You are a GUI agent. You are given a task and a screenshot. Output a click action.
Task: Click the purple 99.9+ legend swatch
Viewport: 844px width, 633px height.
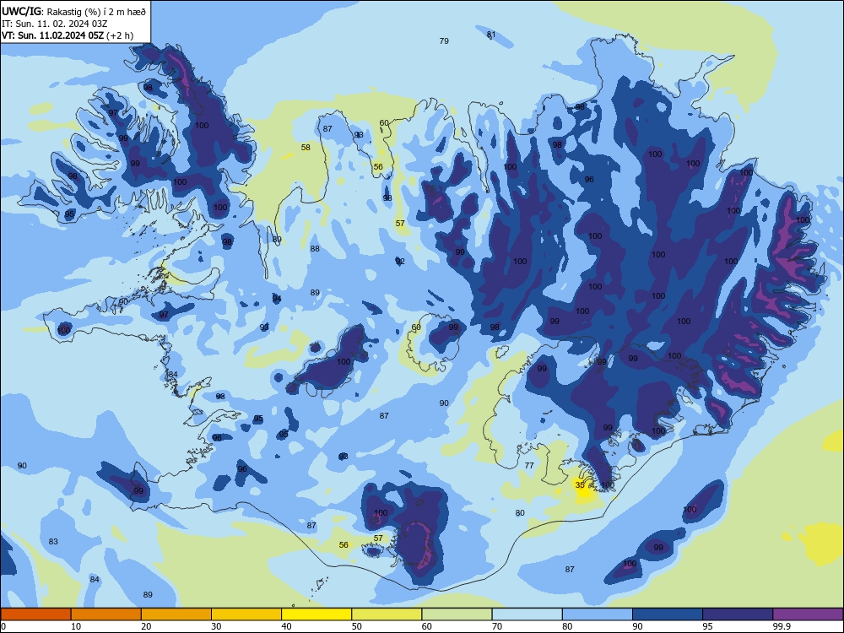click(x=808, y=614)
